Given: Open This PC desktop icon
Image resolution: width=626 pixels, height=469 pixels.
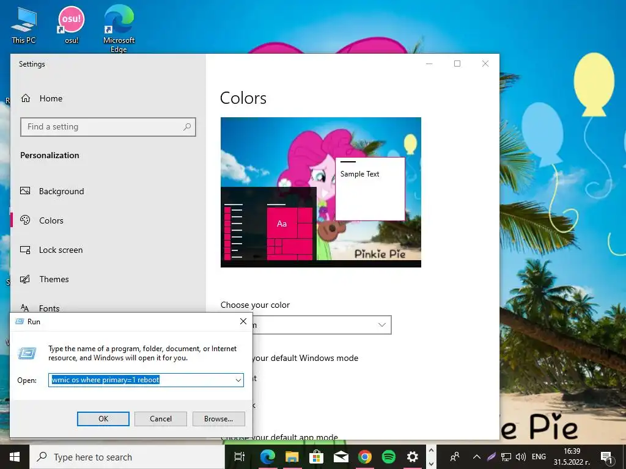Looking at the screenshot, I should pyautogui.click(x=24, y=24).
